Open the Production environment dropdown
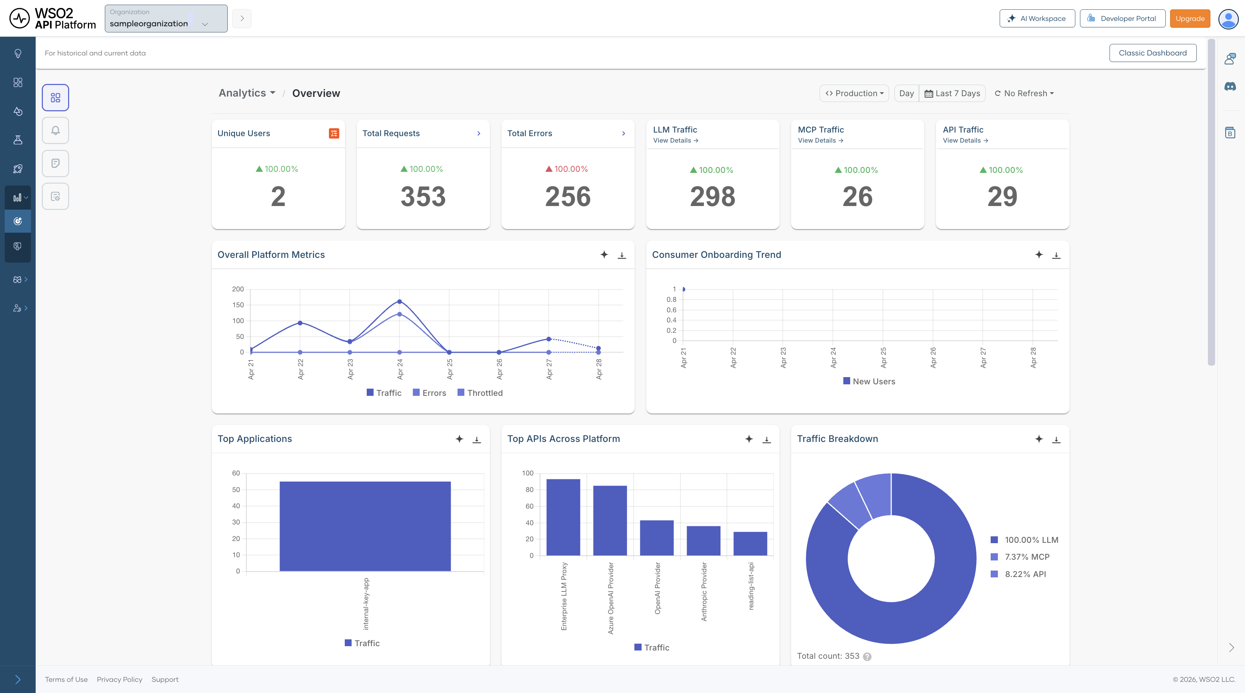This screenshot has height=693, width=1245. pyautogui.click(x=854, y=93)
